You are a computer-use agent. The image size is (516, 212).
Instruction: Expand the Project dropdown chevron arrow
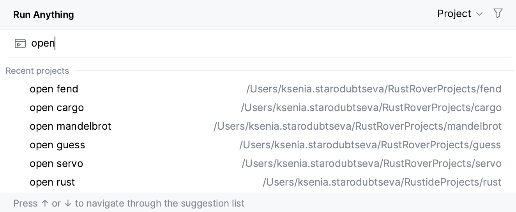(479, 14)
